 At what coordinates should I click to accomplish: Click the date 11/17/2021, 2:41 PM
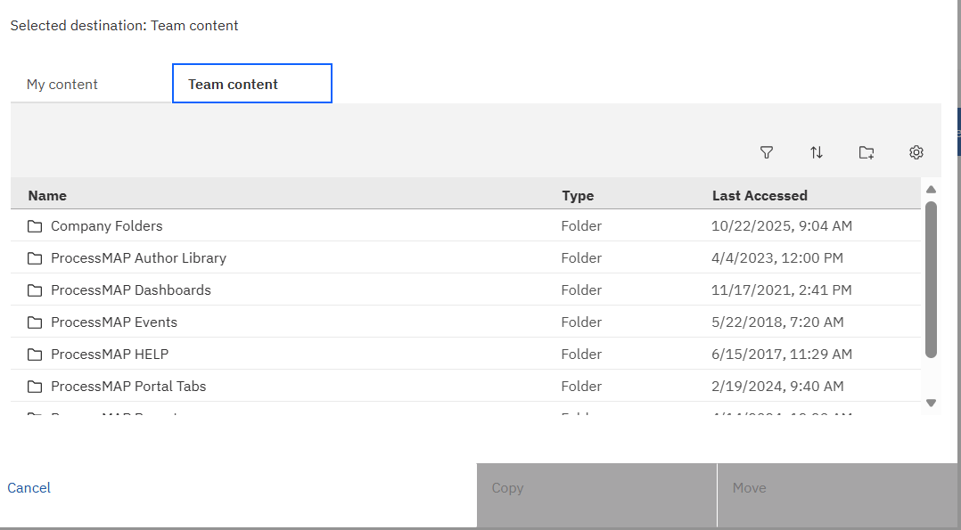(x=782, y=289)
